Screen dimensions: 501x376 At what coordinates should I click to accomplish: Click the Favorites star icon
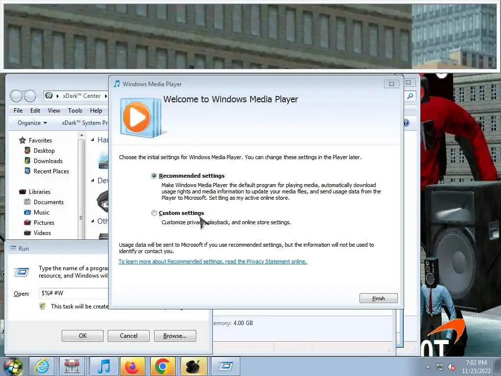[x=23, y=141]
